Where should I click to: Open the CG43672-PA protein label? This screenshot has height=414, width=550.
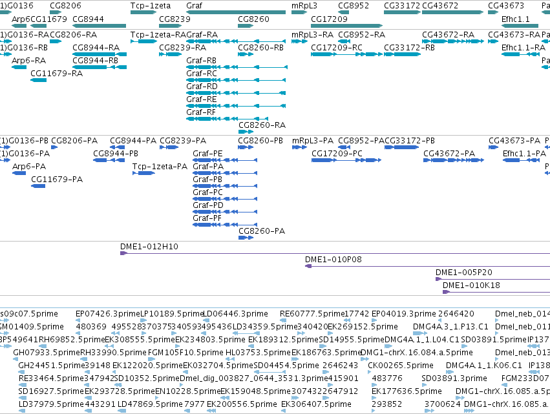(449, 154)
